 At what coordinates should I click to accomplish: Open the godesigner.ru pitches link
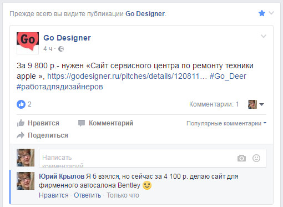point(127,76)
